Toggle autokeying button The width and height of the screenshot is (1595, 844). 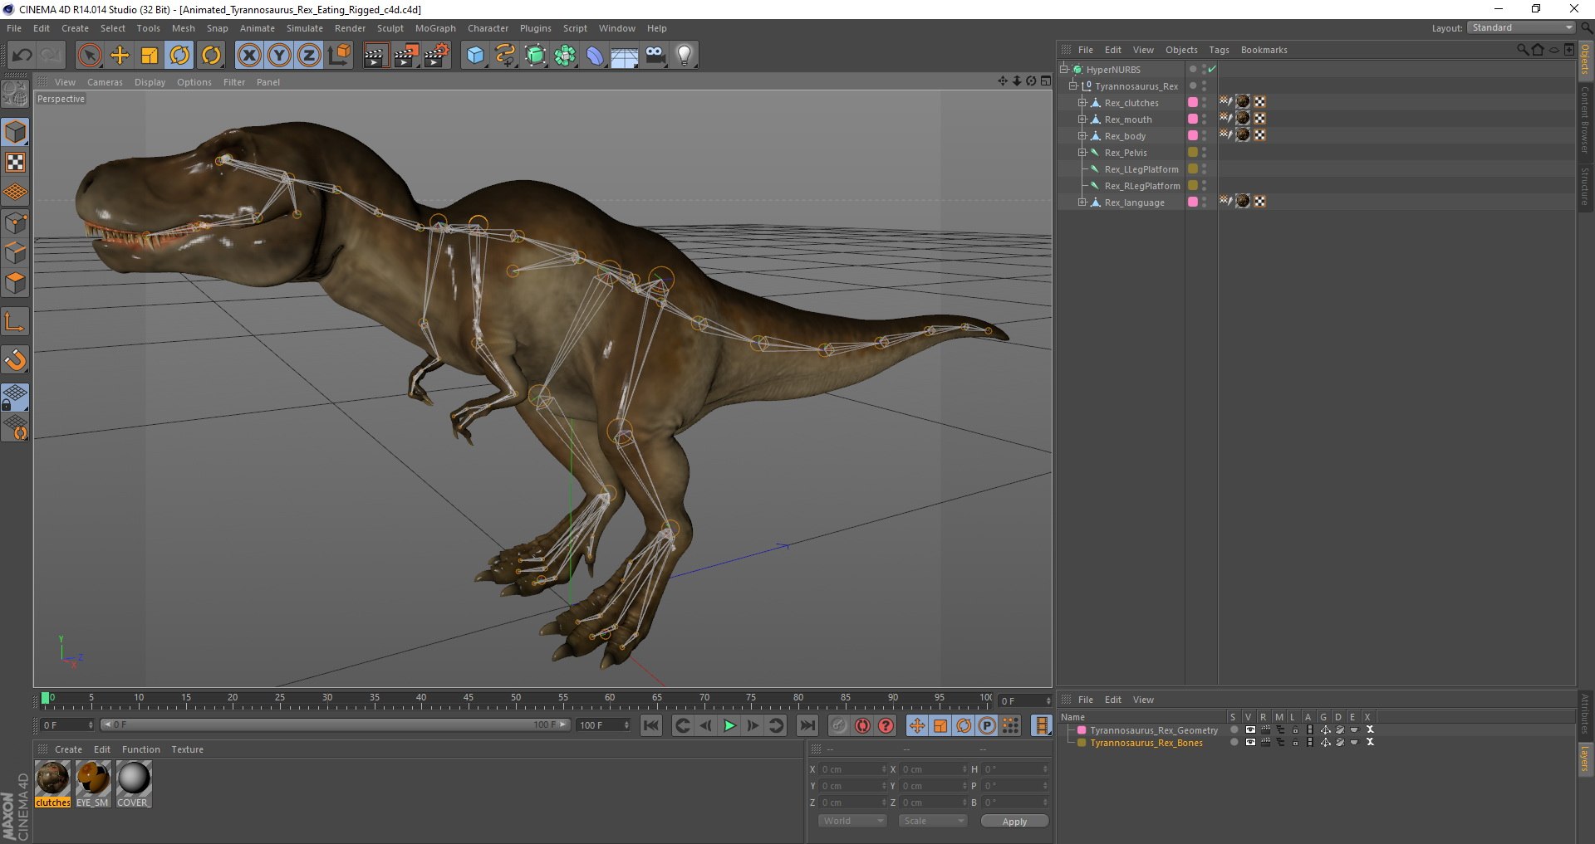pos(863,725)
